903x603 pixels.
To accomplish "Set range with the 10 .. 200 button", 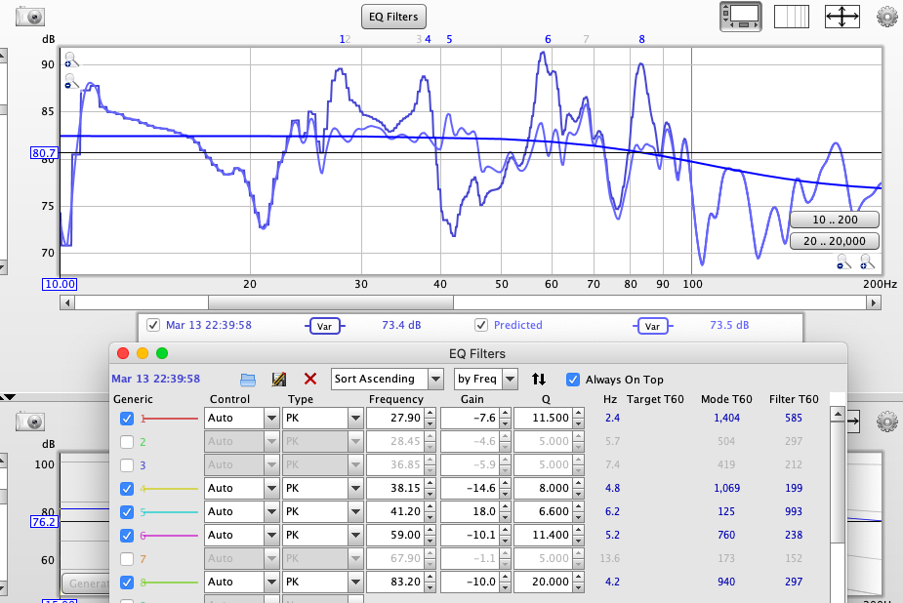I will [x=834, y=220].
